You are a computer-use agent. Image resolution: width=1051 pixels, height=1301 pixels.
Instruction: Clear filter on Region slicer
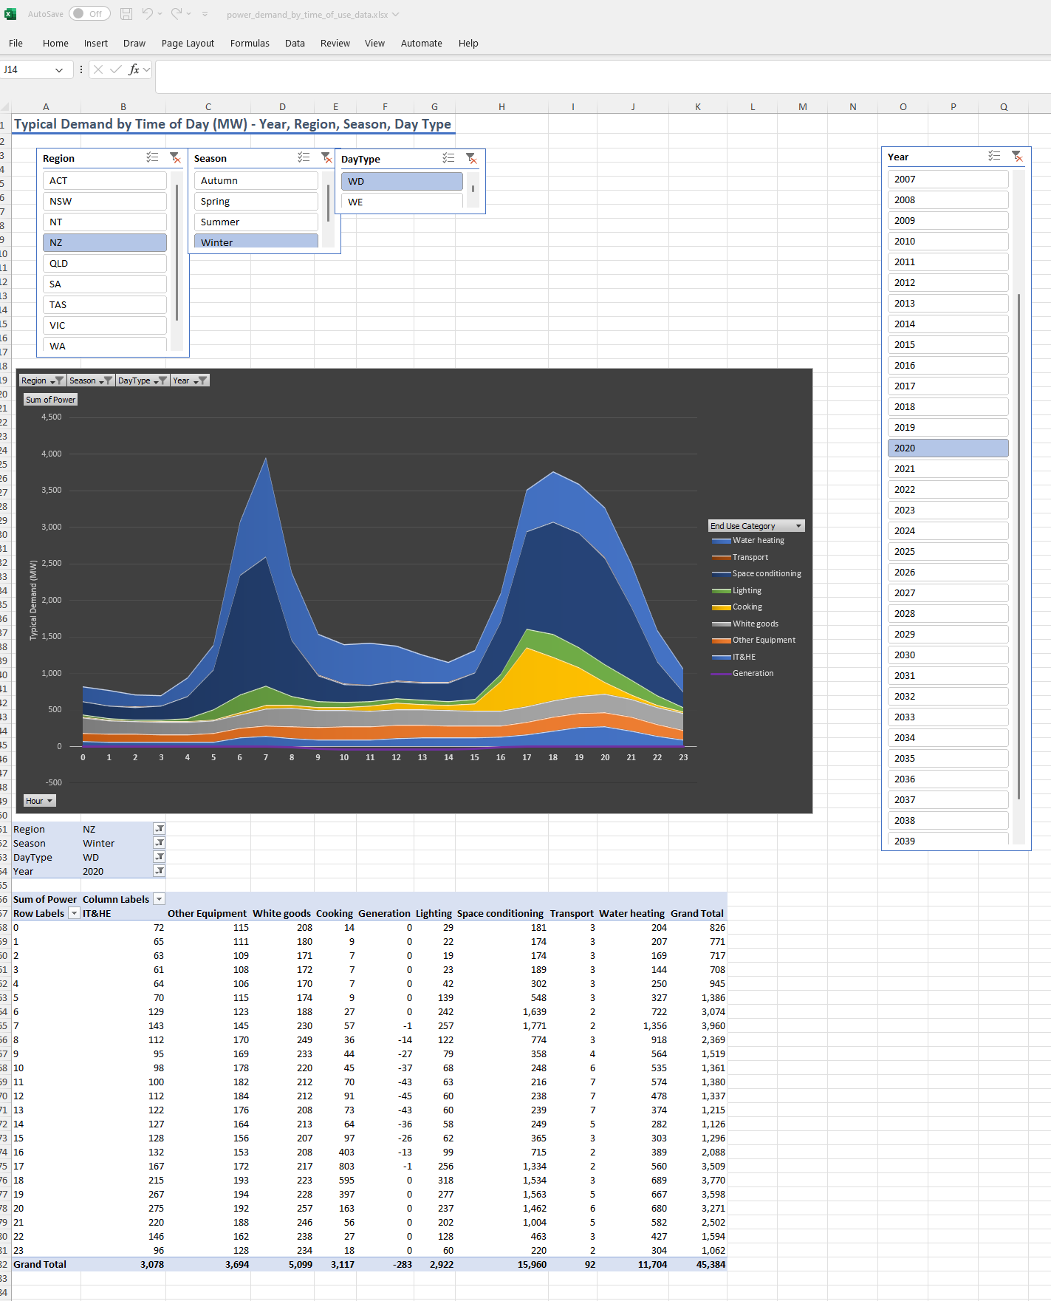pos(175,158)
